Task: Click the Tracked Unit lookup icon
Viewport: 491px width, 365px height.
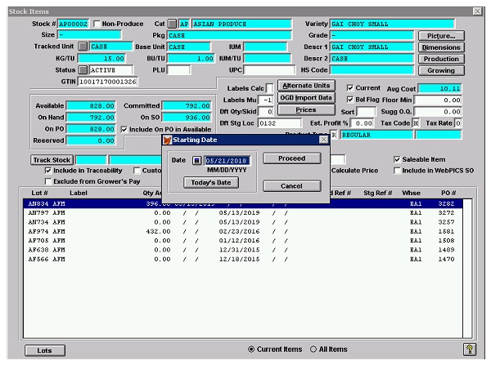Action: [x=83, y=47]
